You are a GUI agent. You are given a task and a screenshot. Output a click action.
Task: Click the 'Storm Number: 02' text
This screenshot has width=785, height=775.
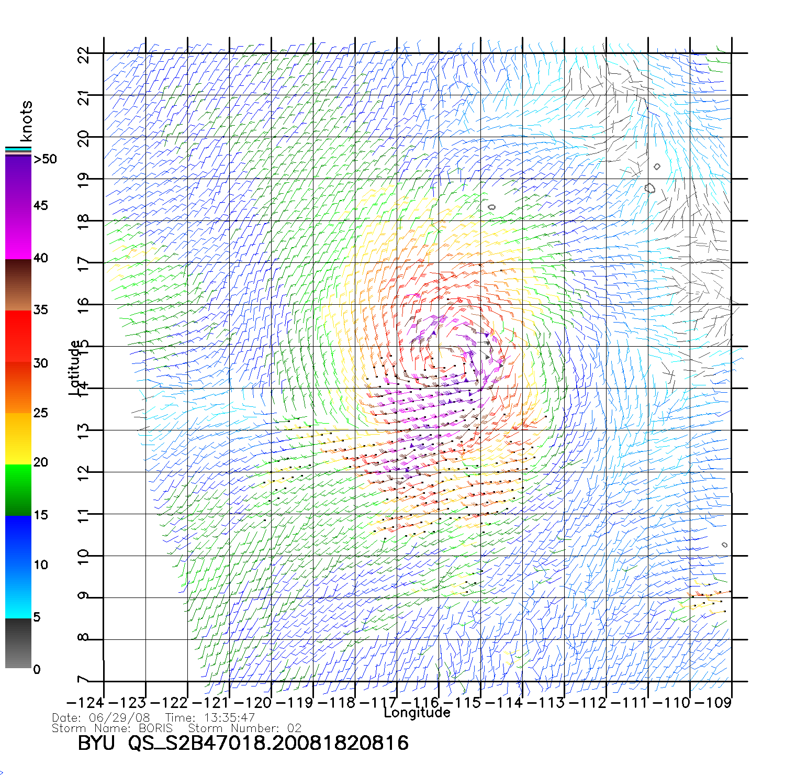[244, 728]
